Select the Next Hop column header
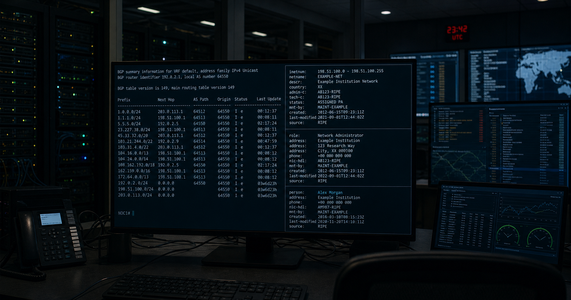 click(x=166, y=99)
